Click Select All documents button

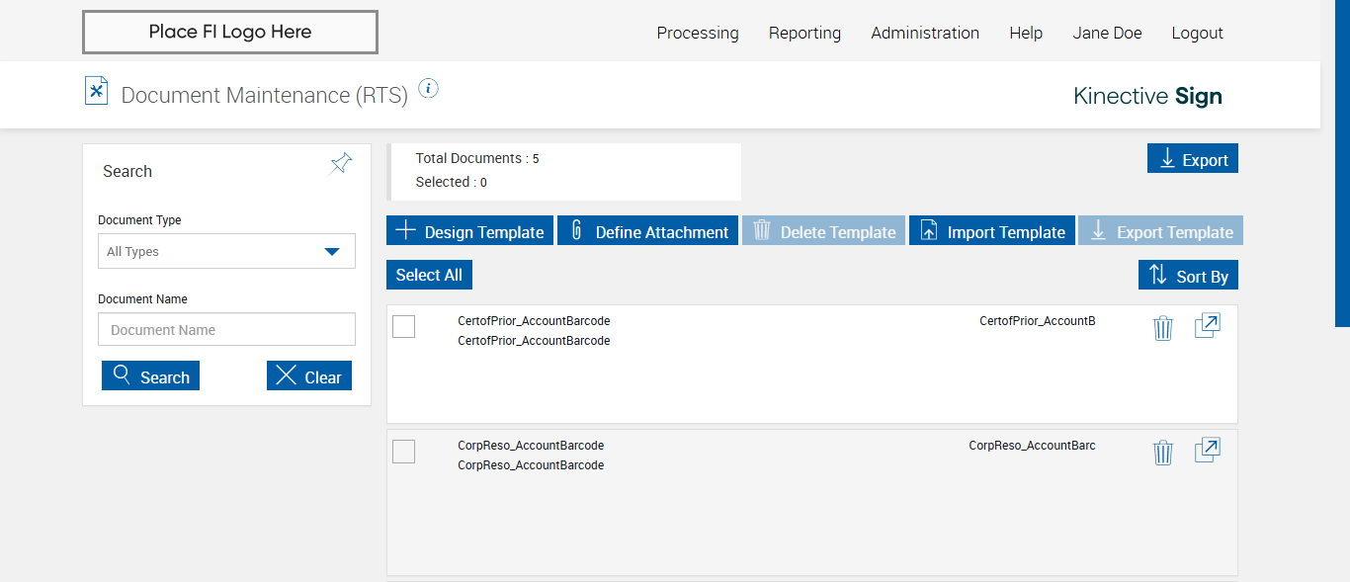click(429, 275)
